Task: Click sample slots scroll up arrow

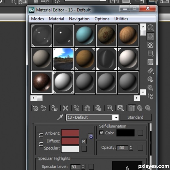Action: 143,27
